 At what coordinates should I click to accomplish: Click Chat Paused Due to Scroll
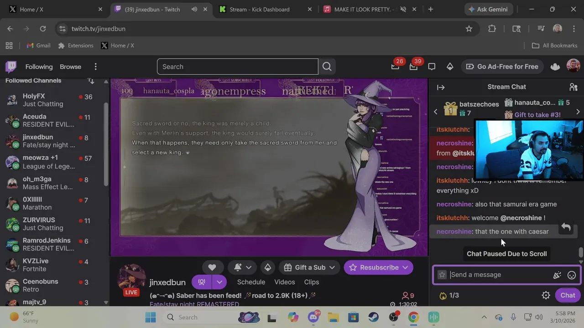point(506,254)
